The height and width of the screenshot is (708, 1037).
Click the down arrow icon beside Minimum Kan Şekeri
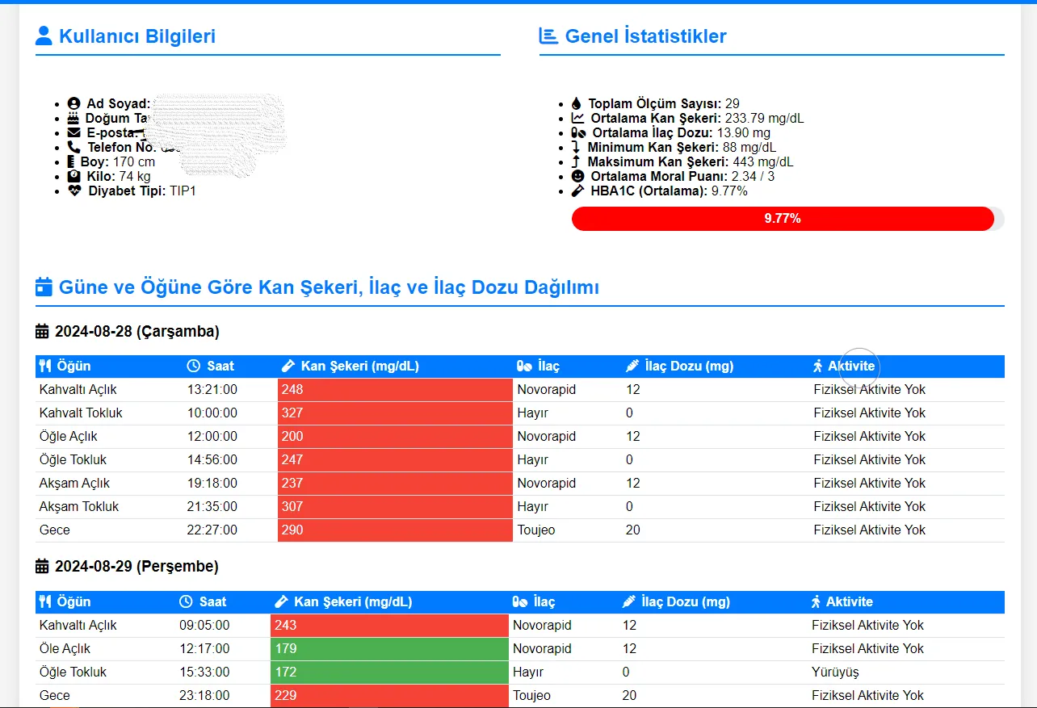click(x=576, y=147)
